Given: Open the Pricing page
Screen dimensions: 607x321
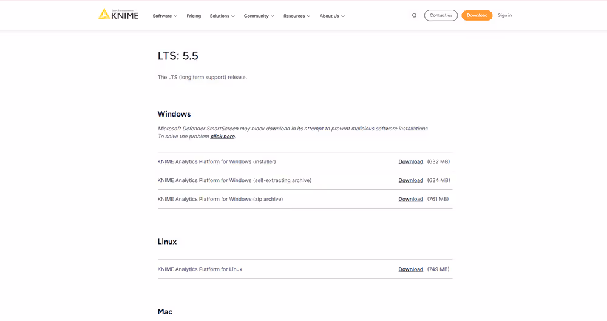Looking at the screenshot, I should 194,16.
